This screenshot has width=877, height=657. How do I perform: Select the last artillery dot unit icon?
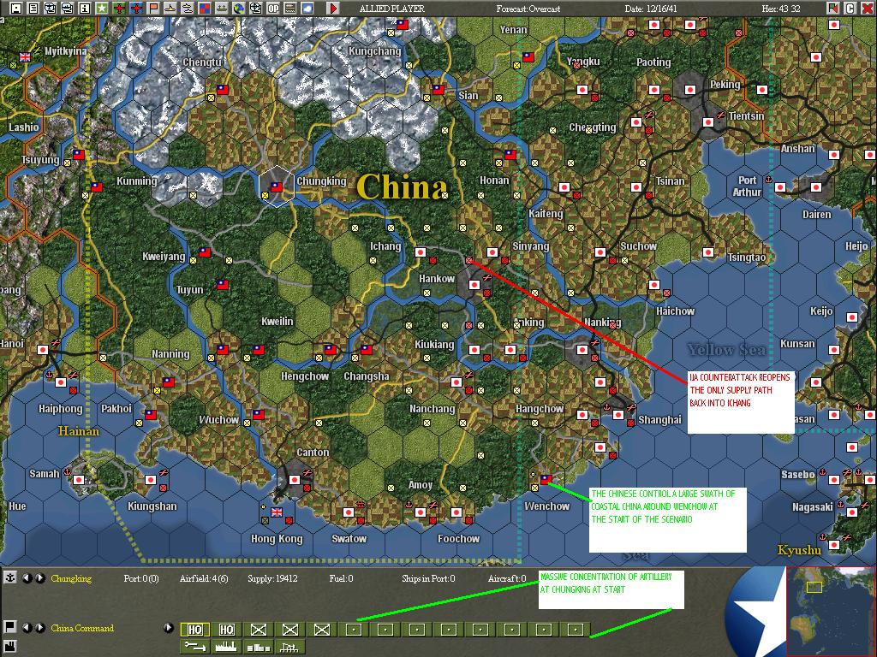coord(576,630)
